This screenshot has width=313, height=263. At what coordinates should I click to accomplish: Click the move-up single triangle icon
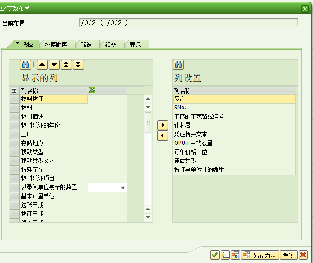[42, 65]
